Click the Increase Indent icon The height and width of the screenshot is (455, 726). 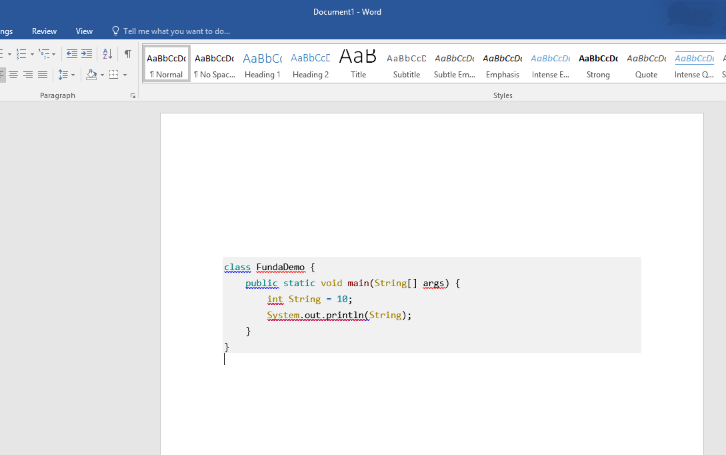[87, 54]
